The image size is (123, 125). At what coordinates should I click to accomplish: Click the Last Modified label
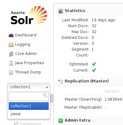[75, 20]
